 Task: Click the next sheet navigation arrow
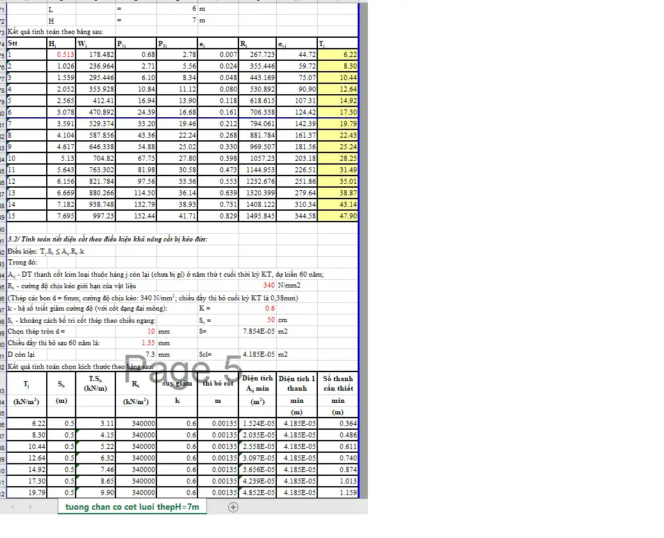coord(30,507)
